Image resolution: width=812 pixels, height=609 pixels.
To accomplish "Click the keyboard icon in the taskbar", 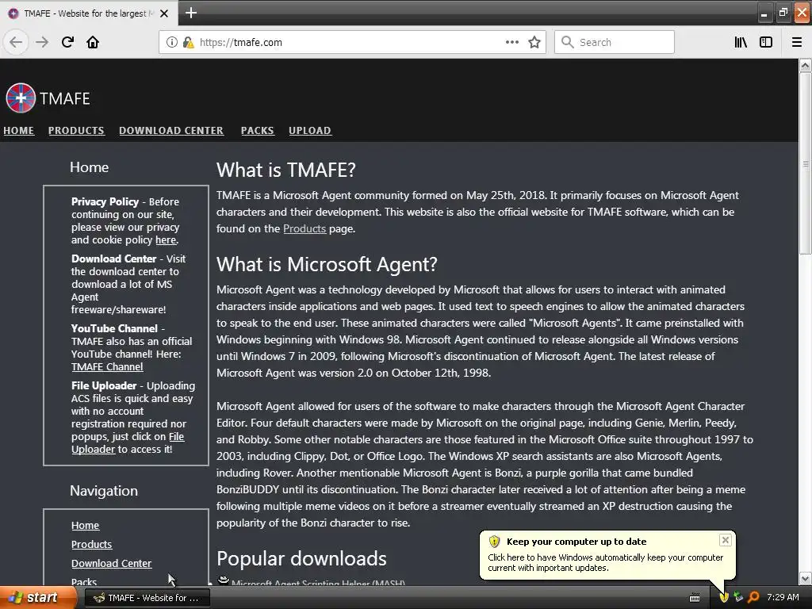I will point(695,598).
